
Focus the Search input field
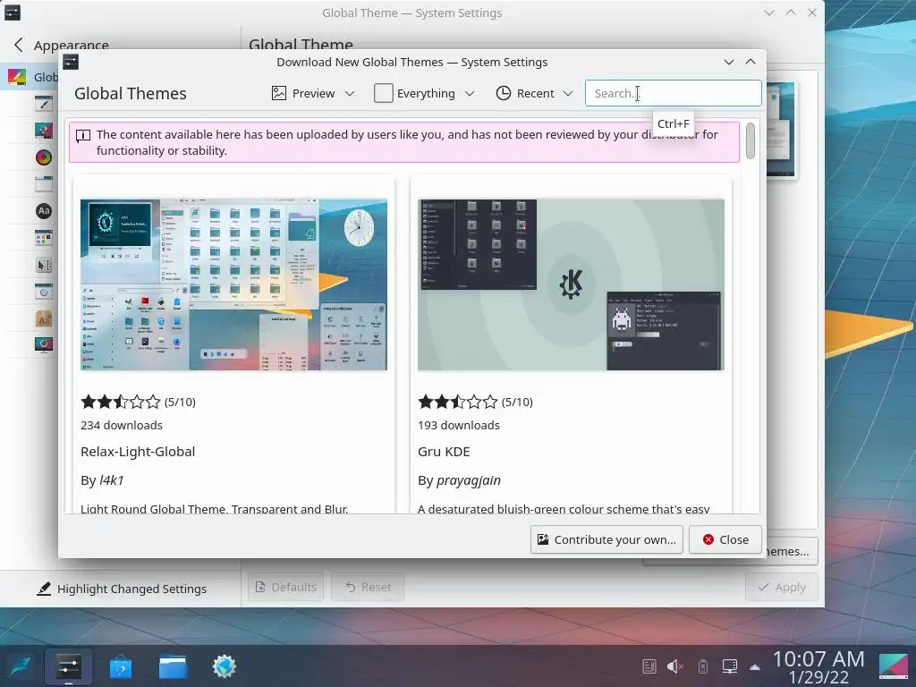point(673,93)
